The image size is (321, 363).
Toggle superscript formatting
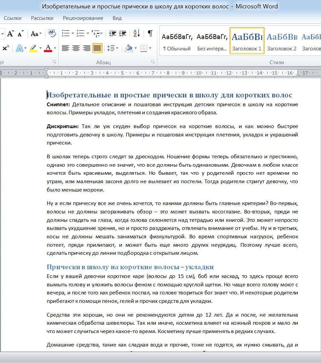pos(6,48)
